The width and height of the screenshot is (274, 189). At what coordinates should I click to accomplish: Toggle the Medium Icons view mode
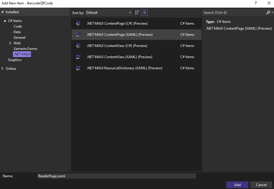click(137, 13)
